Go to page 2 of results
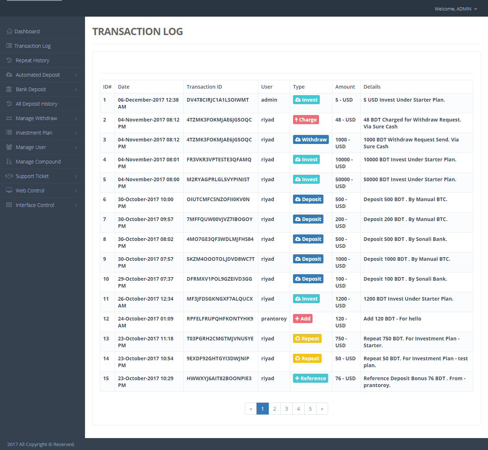This screenshot has width=488, height=450. tap(275, 409)
